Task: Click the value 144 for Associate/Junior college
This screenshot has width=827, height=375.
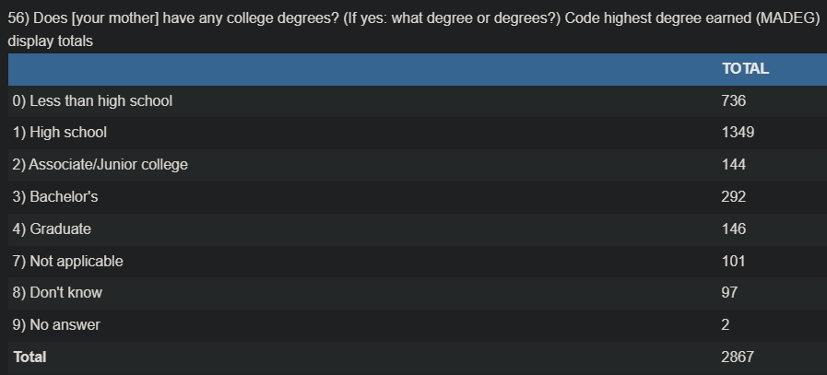Action: (x=734, y=165)
